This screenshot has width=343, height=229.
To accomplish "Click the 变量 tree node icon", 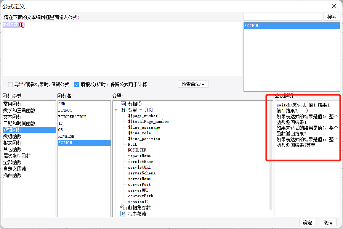I will tap(123, 110).
